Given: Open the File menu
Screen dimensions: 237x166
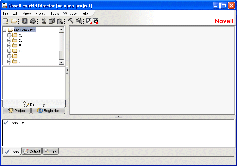Looking at the screenshot, I should click(x=6, y=13).
